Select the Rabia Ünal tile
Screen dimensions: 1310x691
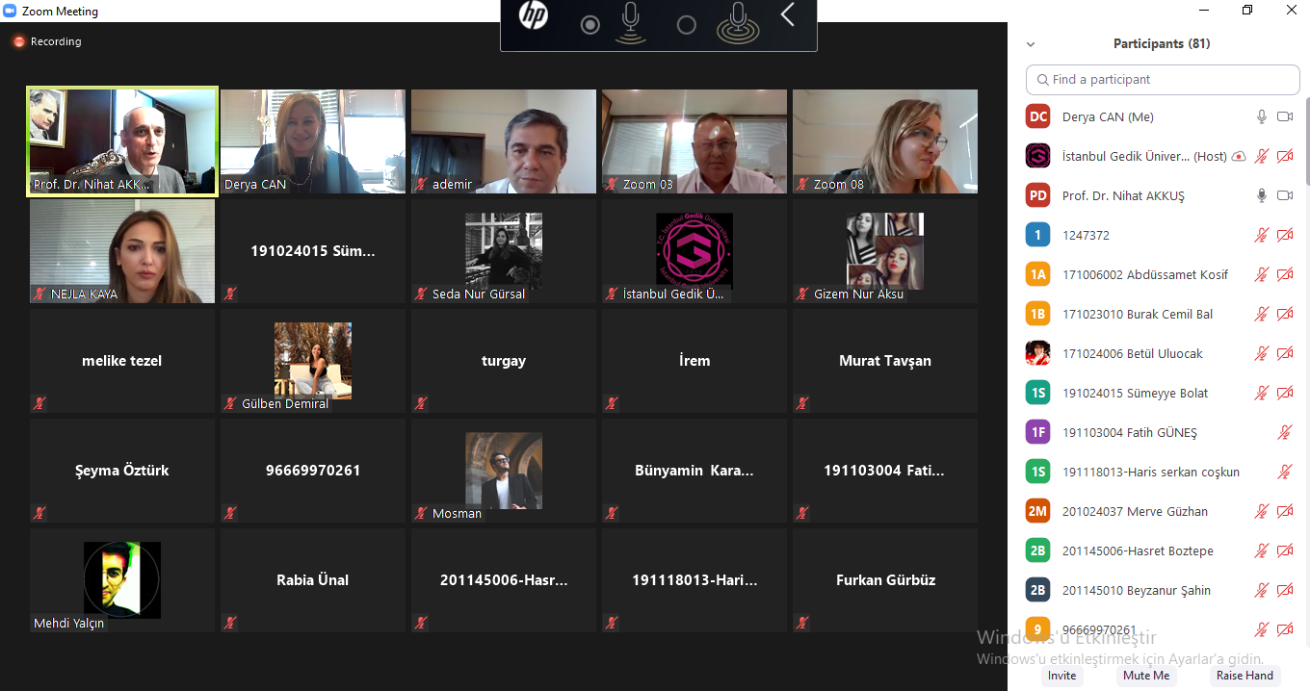[x=313, y=580]
